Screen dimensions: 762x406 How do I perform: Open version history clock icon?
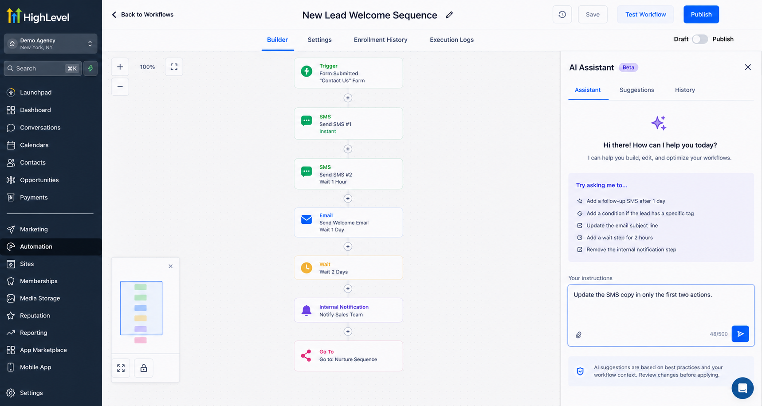point(562,15)
